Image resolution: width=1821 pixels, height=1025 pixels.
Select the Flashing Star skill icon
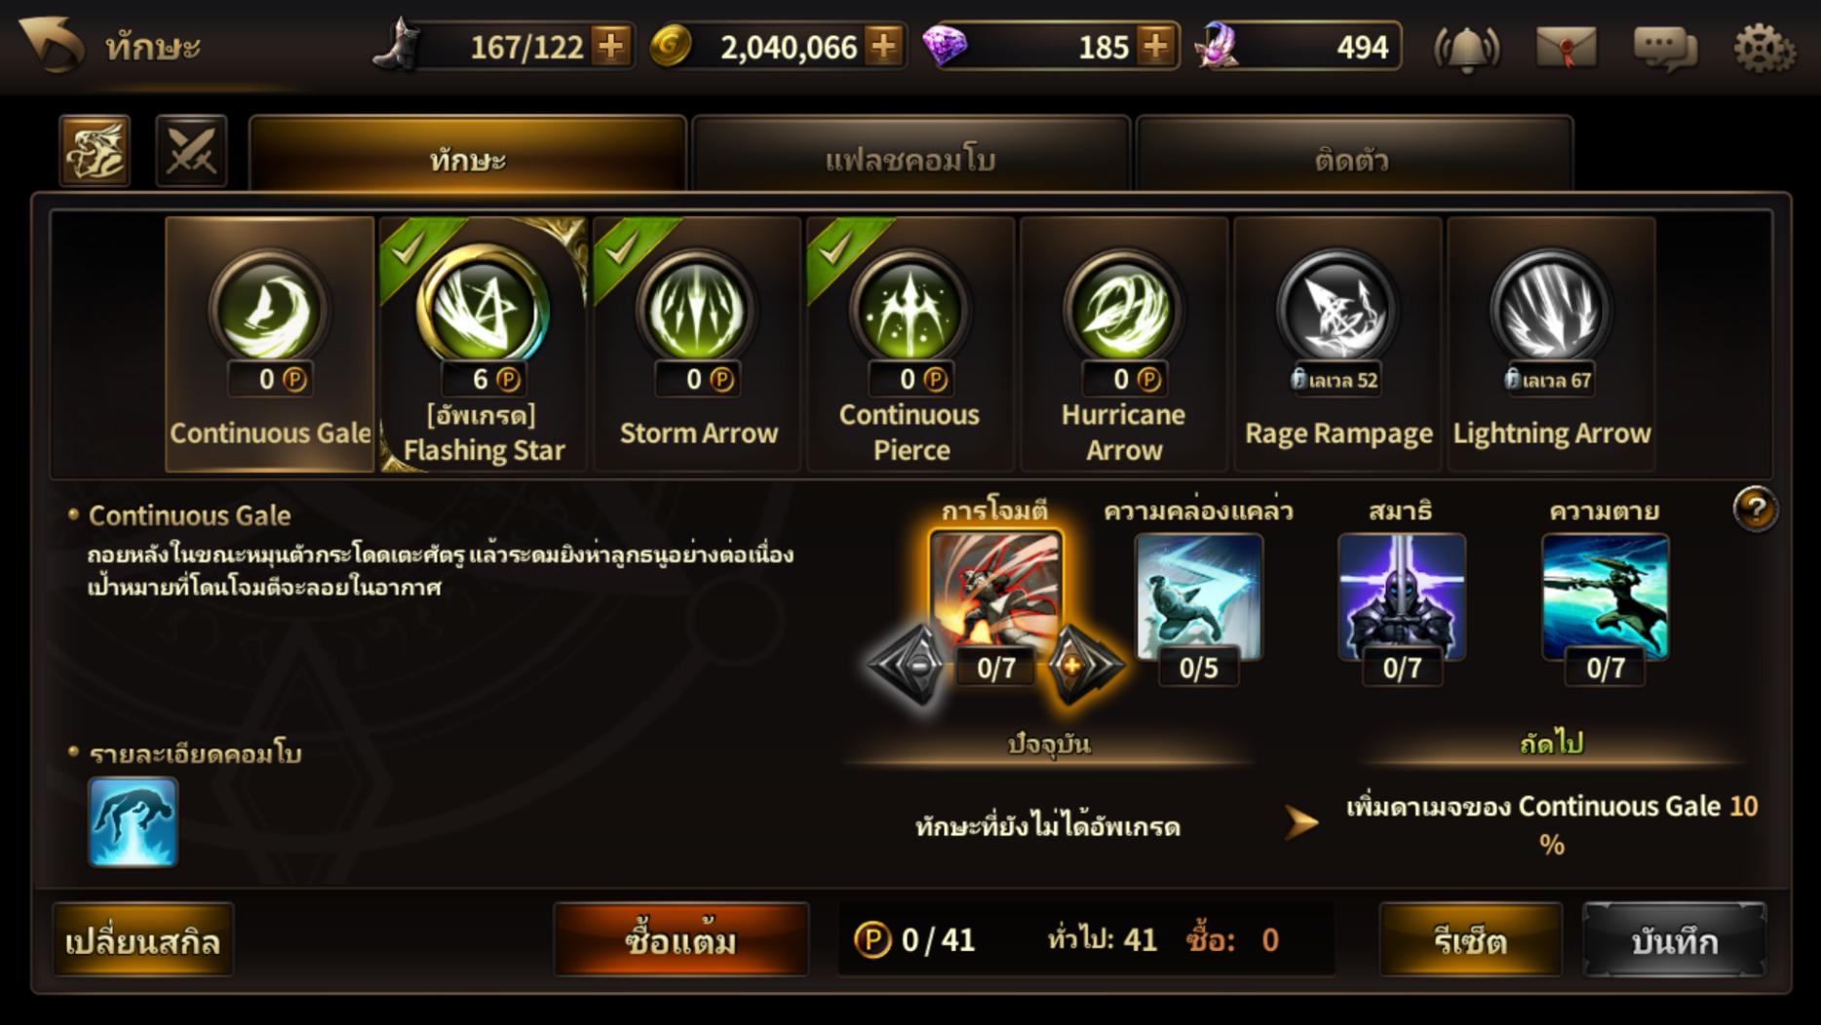483,311
